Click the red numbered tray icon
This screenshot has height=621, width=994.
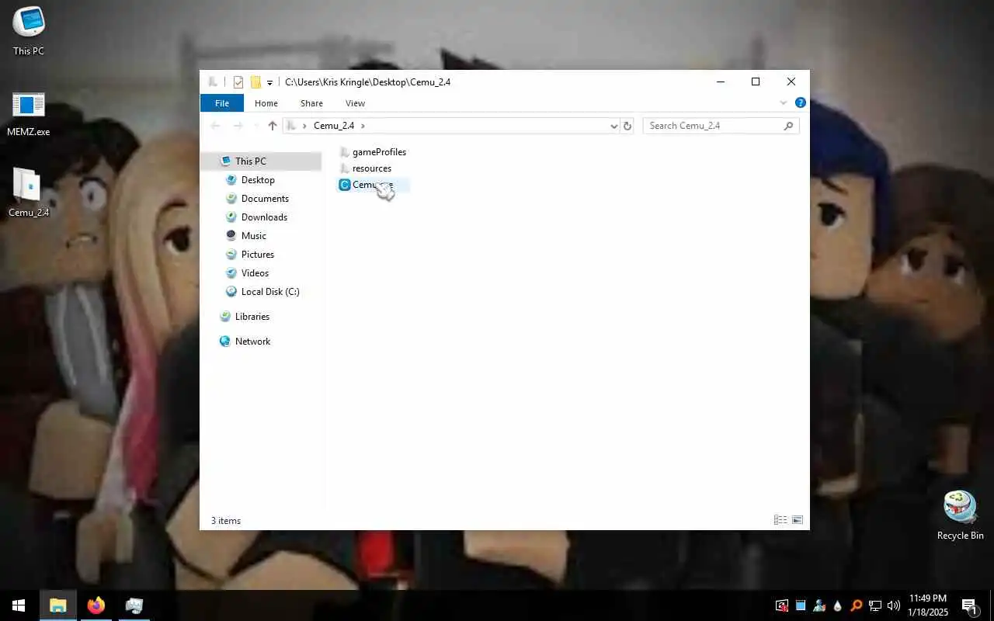coord(782,605)
